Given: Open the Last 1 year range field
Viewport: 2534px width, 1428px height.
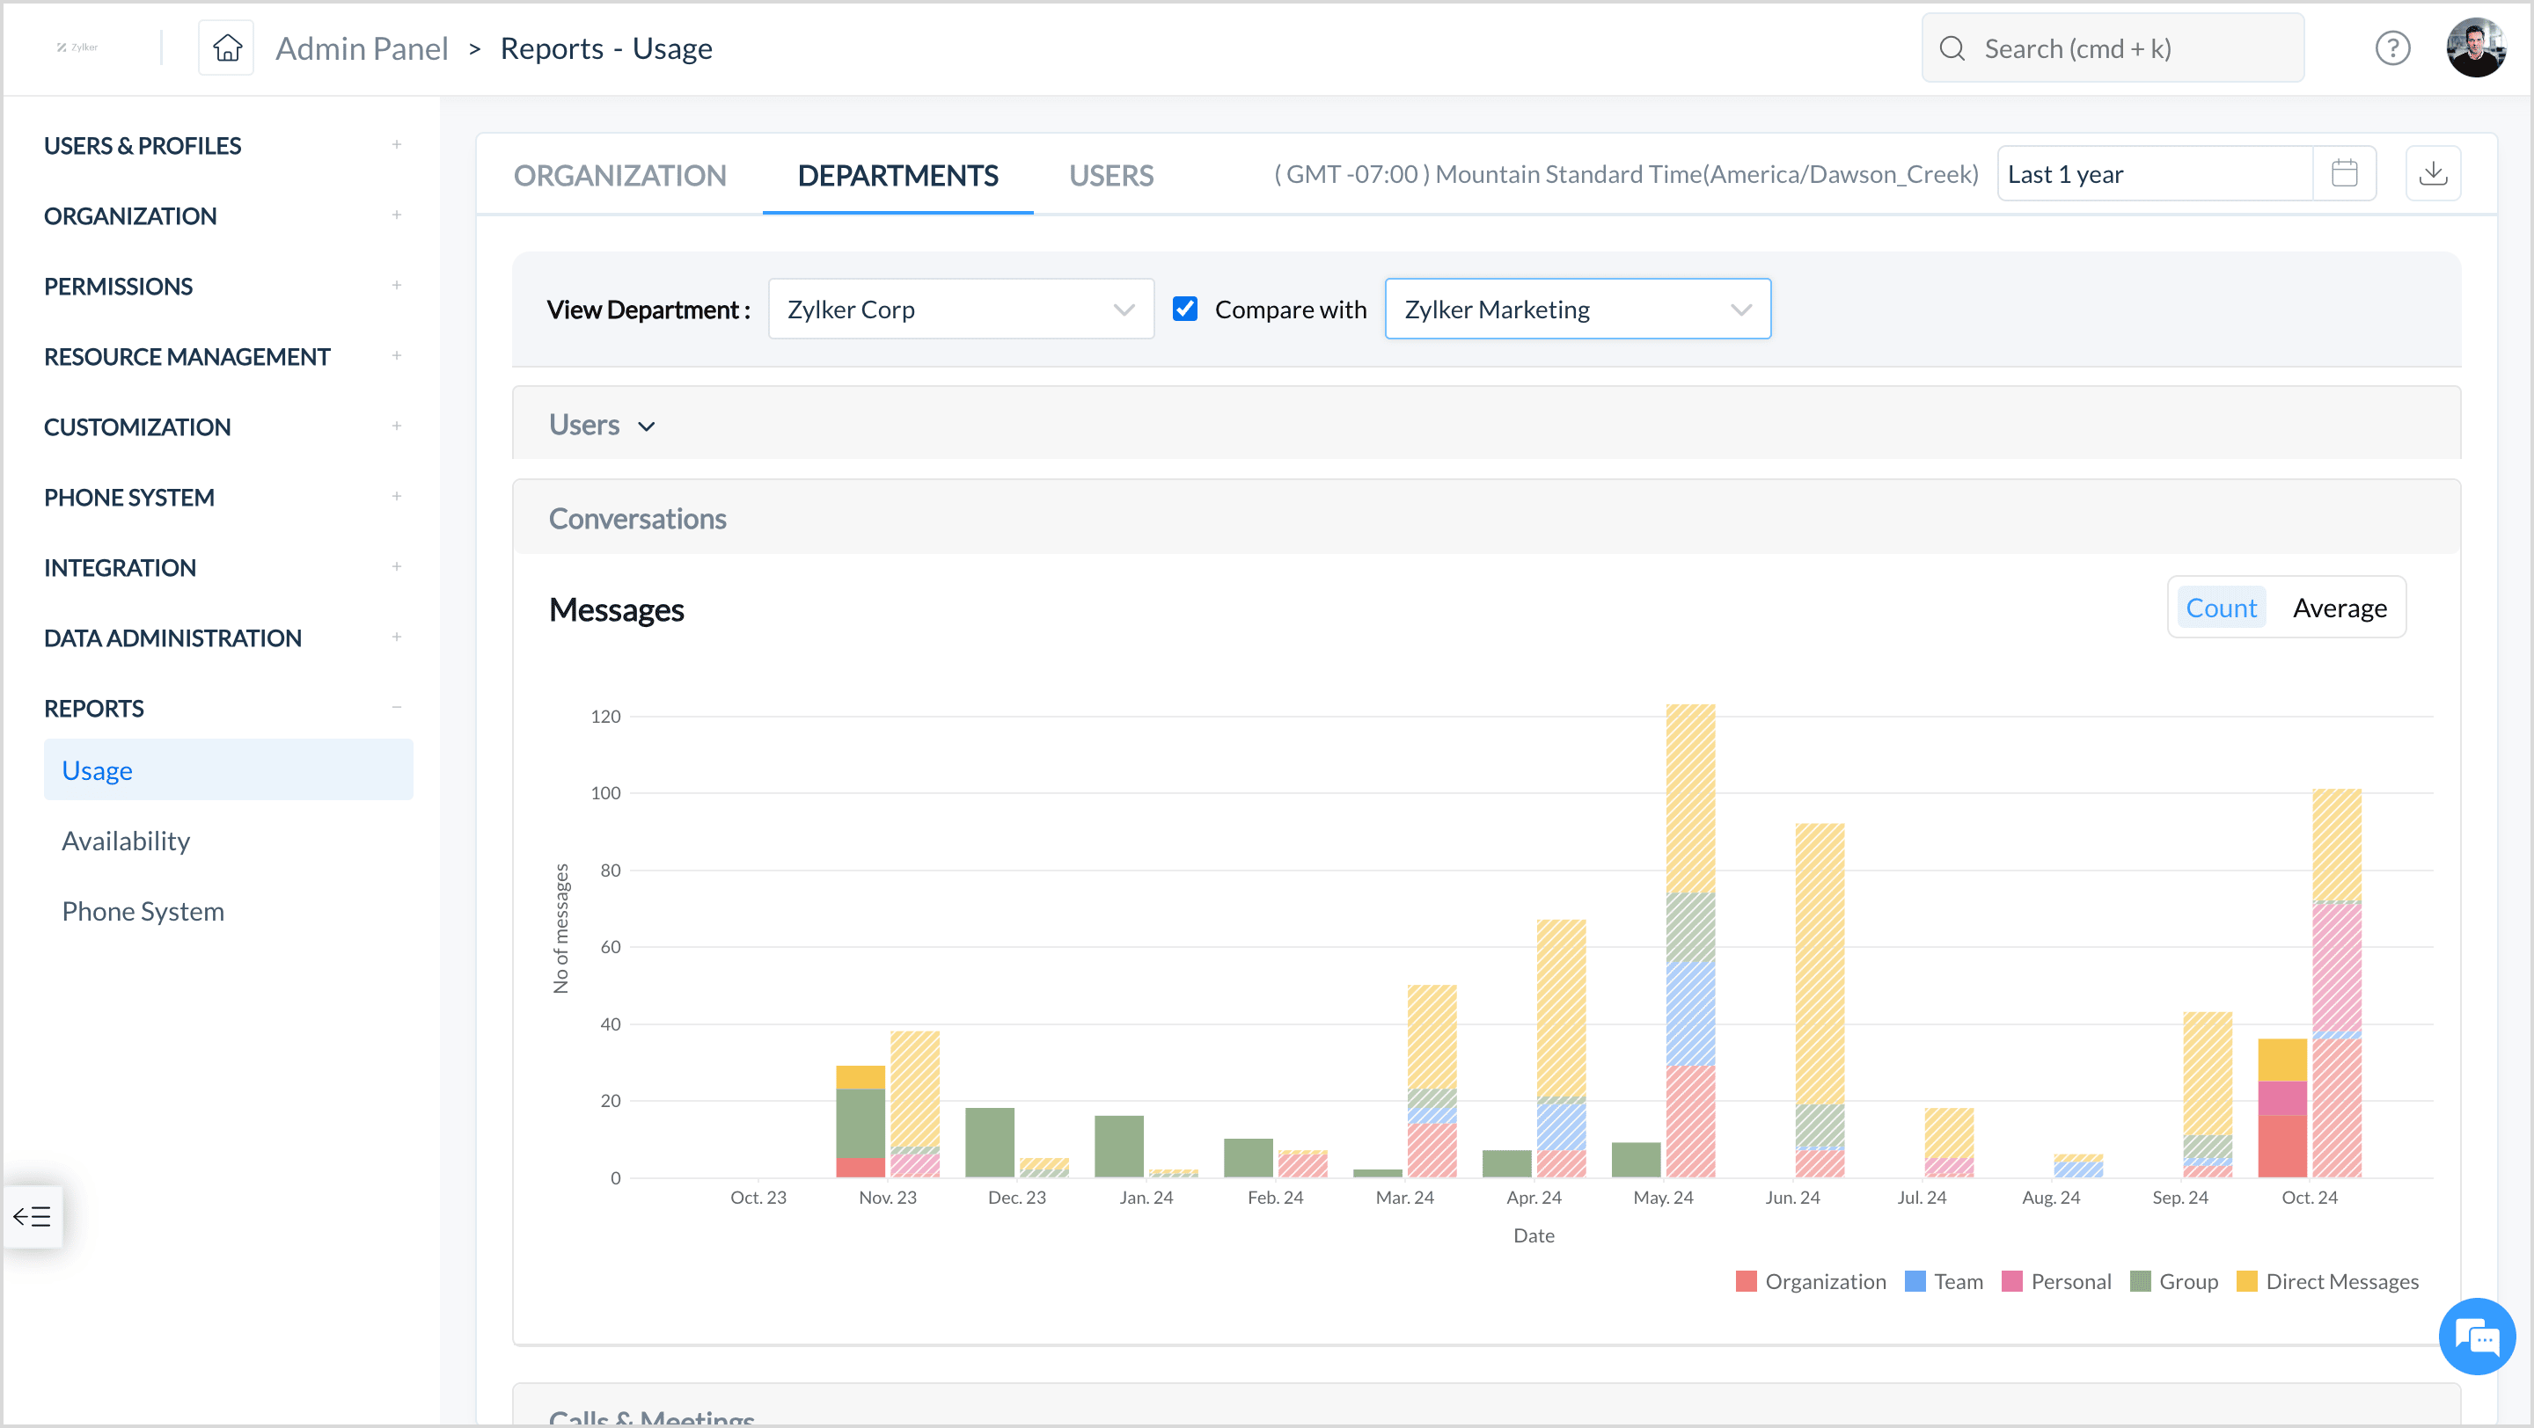Looking at the screenshot, I should click(2154, 174).
